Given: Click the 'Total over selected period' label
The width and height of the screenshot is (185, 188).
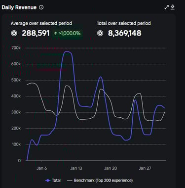Looking at the screenshot, I should tap(124, 23).
